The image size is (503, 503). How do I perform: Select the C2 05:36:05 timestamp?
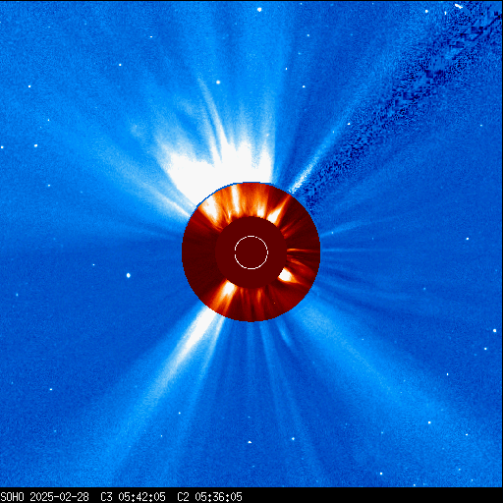coord(209,497)
